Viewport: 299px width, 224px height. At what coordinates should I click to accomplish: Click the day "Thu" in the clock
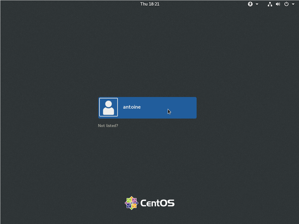pos(144,4)
